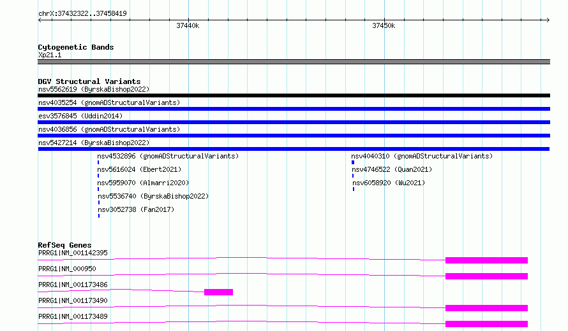Click the gray Xp21.1 cytogenetic band bar
The width and height of the screenshot is (568, 331).
point(294,62)
